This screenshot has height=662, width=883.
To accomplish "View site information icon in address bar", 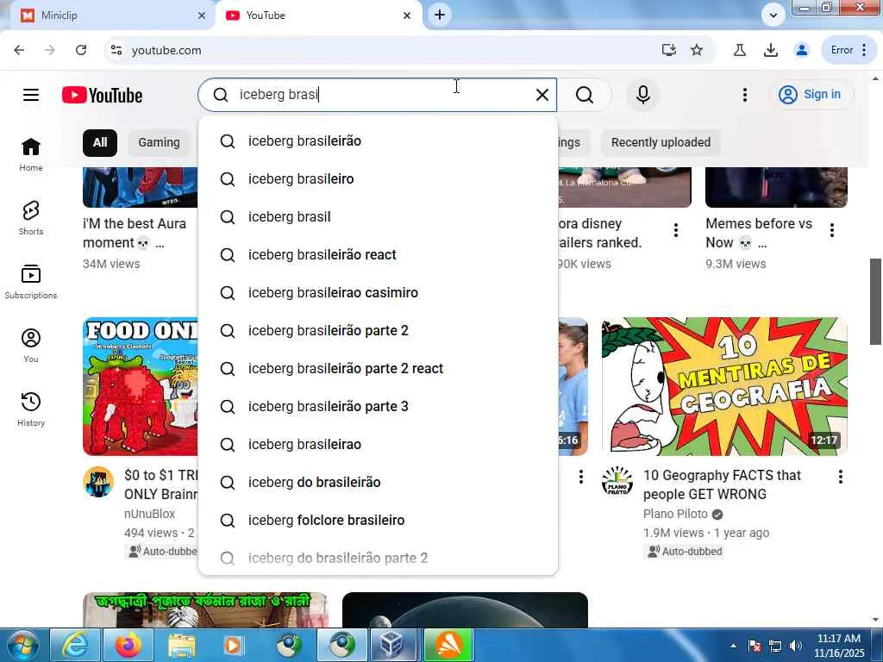I will click(x=116, y=50).
